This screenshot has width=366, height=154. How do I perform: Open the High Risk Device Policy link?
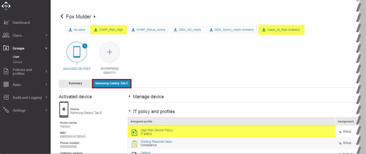point(157,130)
